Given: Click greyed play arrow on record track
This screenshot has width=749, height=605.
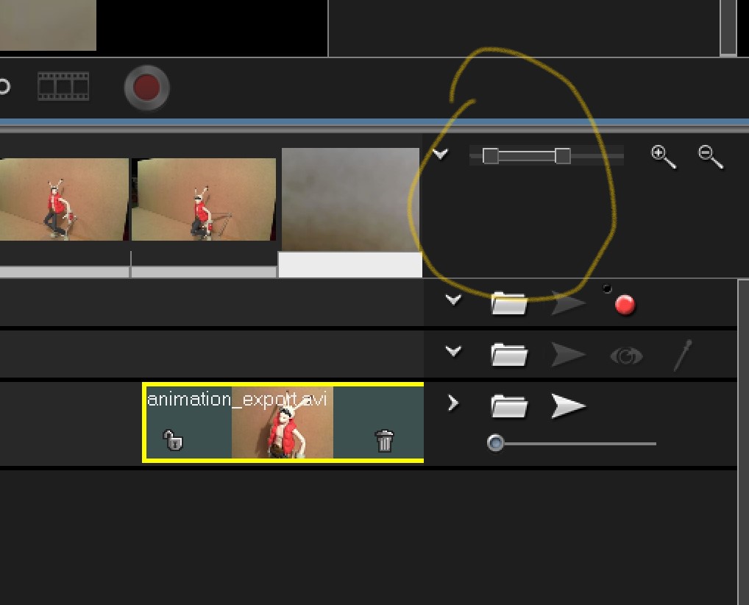Looking at the screenshot, I should [568, 303].
